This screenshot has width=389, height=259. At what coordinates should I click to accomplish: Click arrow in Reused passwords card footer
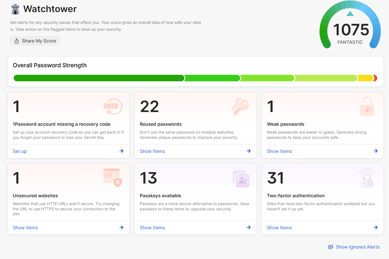[249, 151]
